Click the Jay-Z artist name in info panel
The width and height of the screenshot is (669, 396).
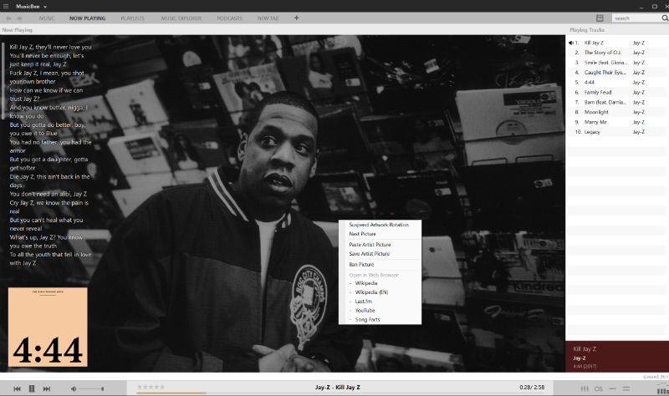[580, 358]
